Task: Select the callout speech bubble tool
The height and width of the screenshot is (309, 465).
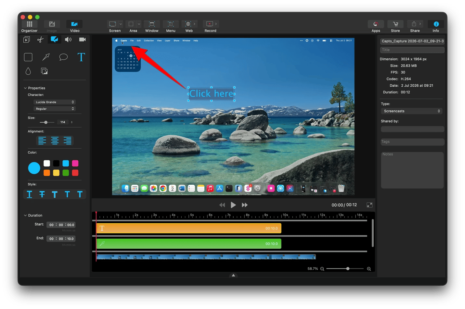Action: pos(63,57)
